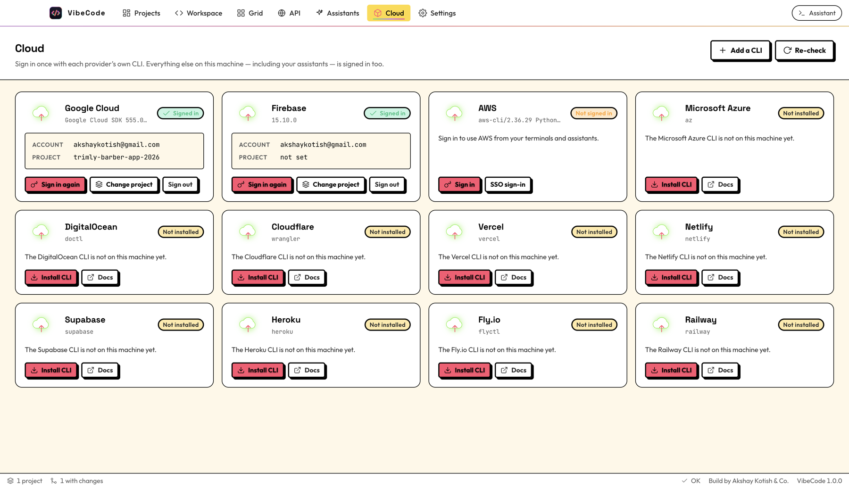Click Firebase's Signed in badge

[x=387, y=113]
